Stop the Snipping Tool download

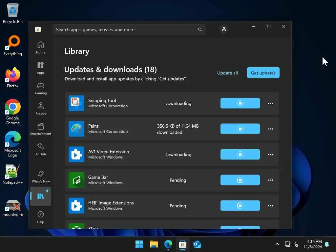(240, 103)
